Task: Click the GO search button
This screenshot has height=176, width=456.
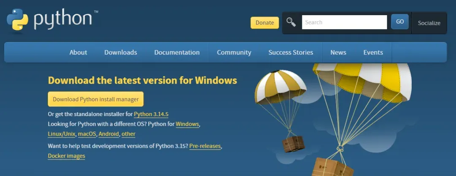Action: coord(400,22)
